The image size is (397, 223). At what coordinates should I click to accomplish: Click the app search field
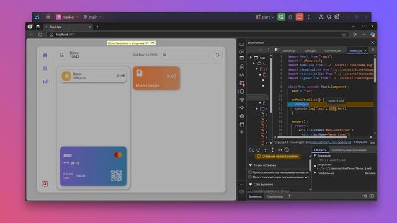(185, 55)
